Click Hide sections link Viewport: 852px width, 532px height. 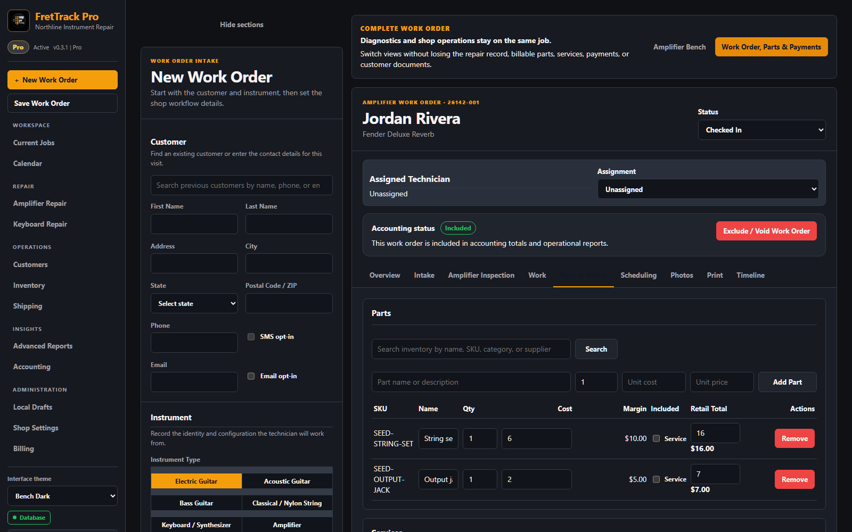click(x=242, y=24)
